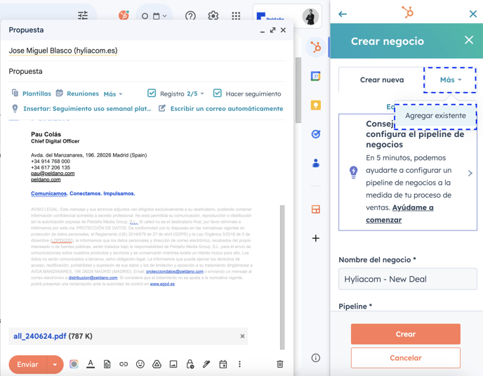Open Plantillas in compose toolbar
The width and height of the screenshot is (483, 376).
pyautogui.click(x=32, y=93)
